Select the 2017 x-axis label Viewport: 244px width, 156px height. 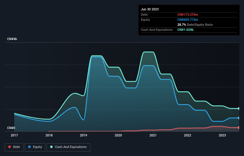click(x=14, y=135)
